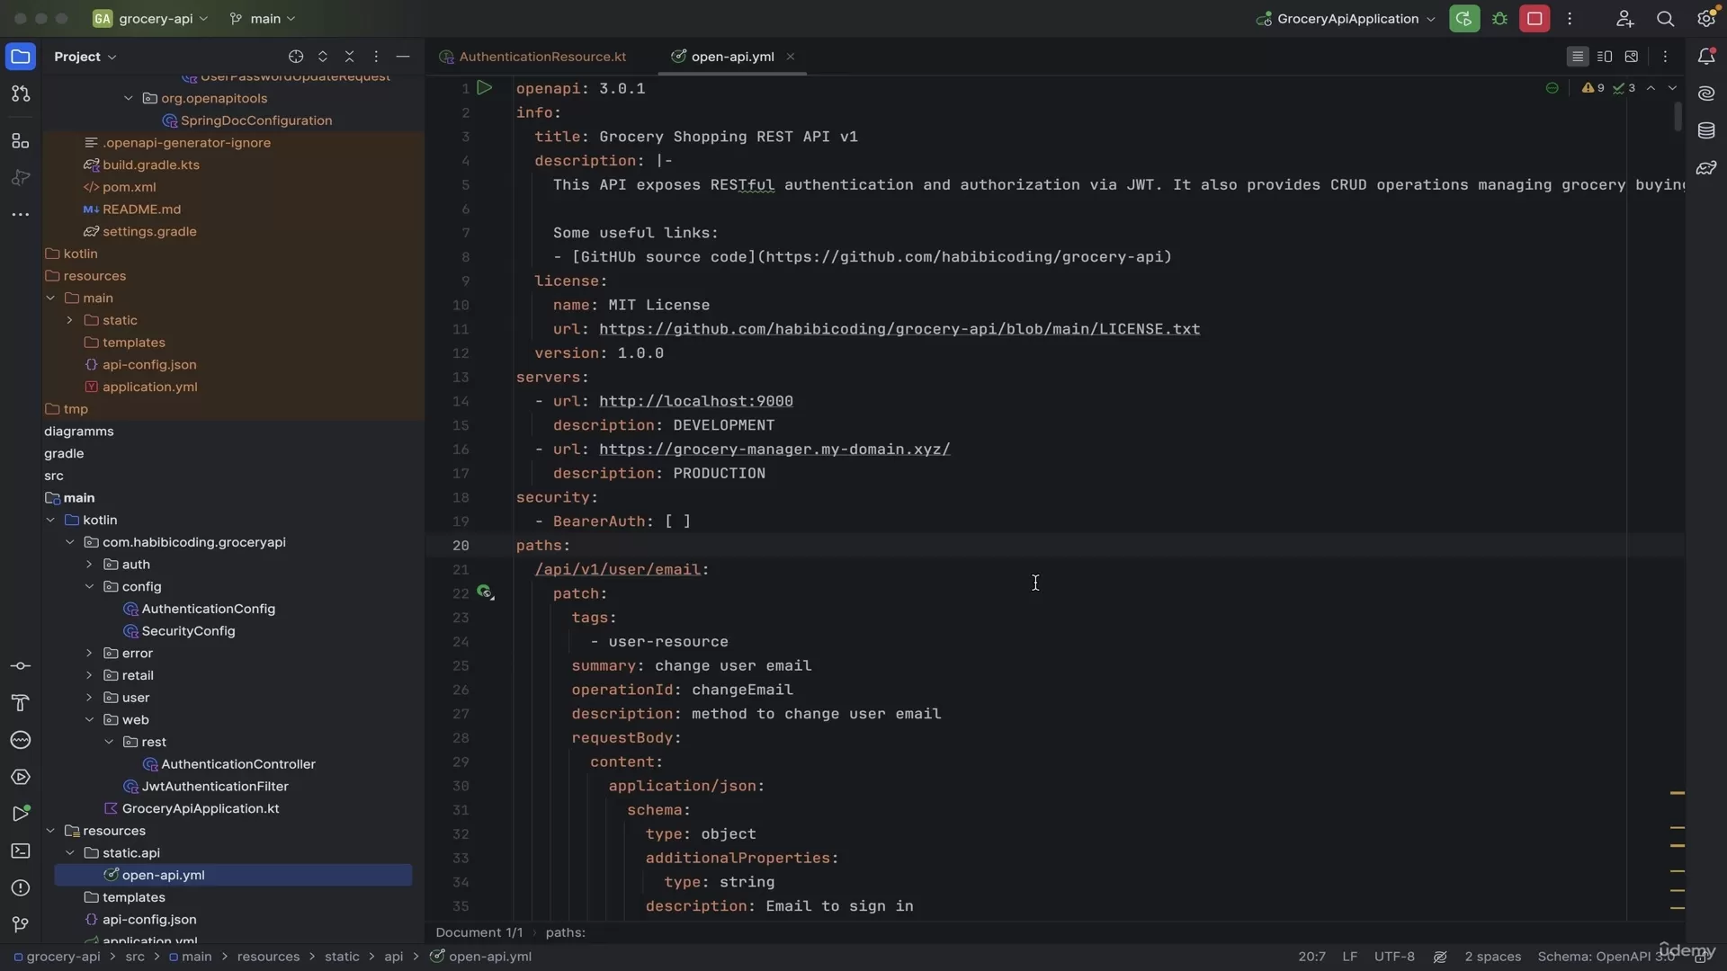Open the Notifications bell
The image size is (1727, 971).
pos(1706,56)
